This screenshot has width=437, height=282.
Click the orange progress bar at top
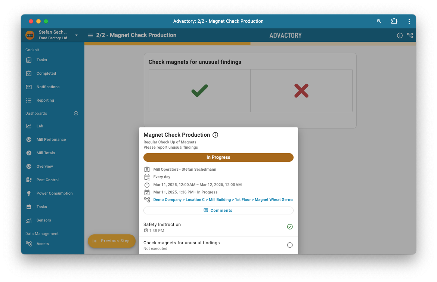167,44
